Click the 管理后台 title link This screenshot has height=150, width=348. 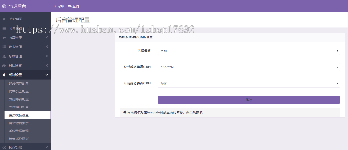tap(17, 7)
